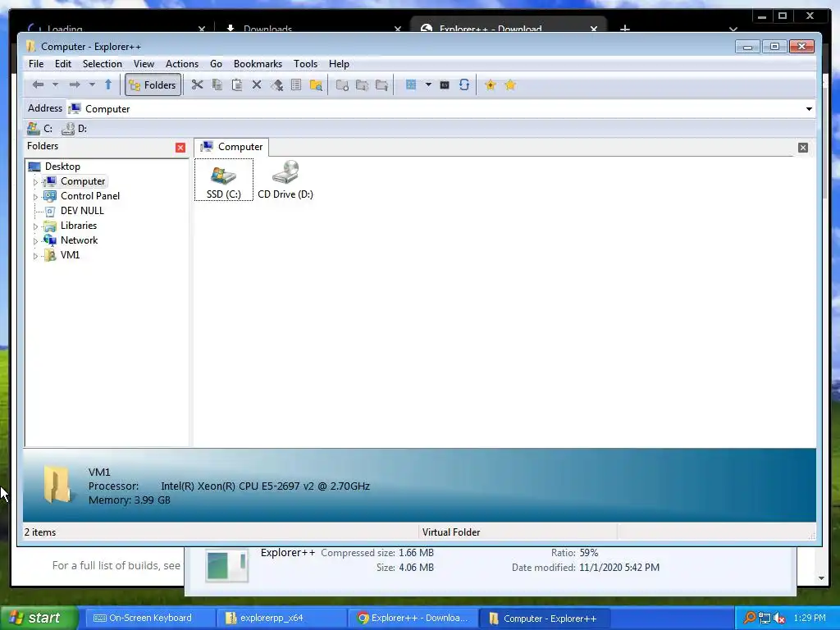This screenshot has height=630, width=840.
Task: Expand the Libraries tree node
Action: (x=35, y=226)
